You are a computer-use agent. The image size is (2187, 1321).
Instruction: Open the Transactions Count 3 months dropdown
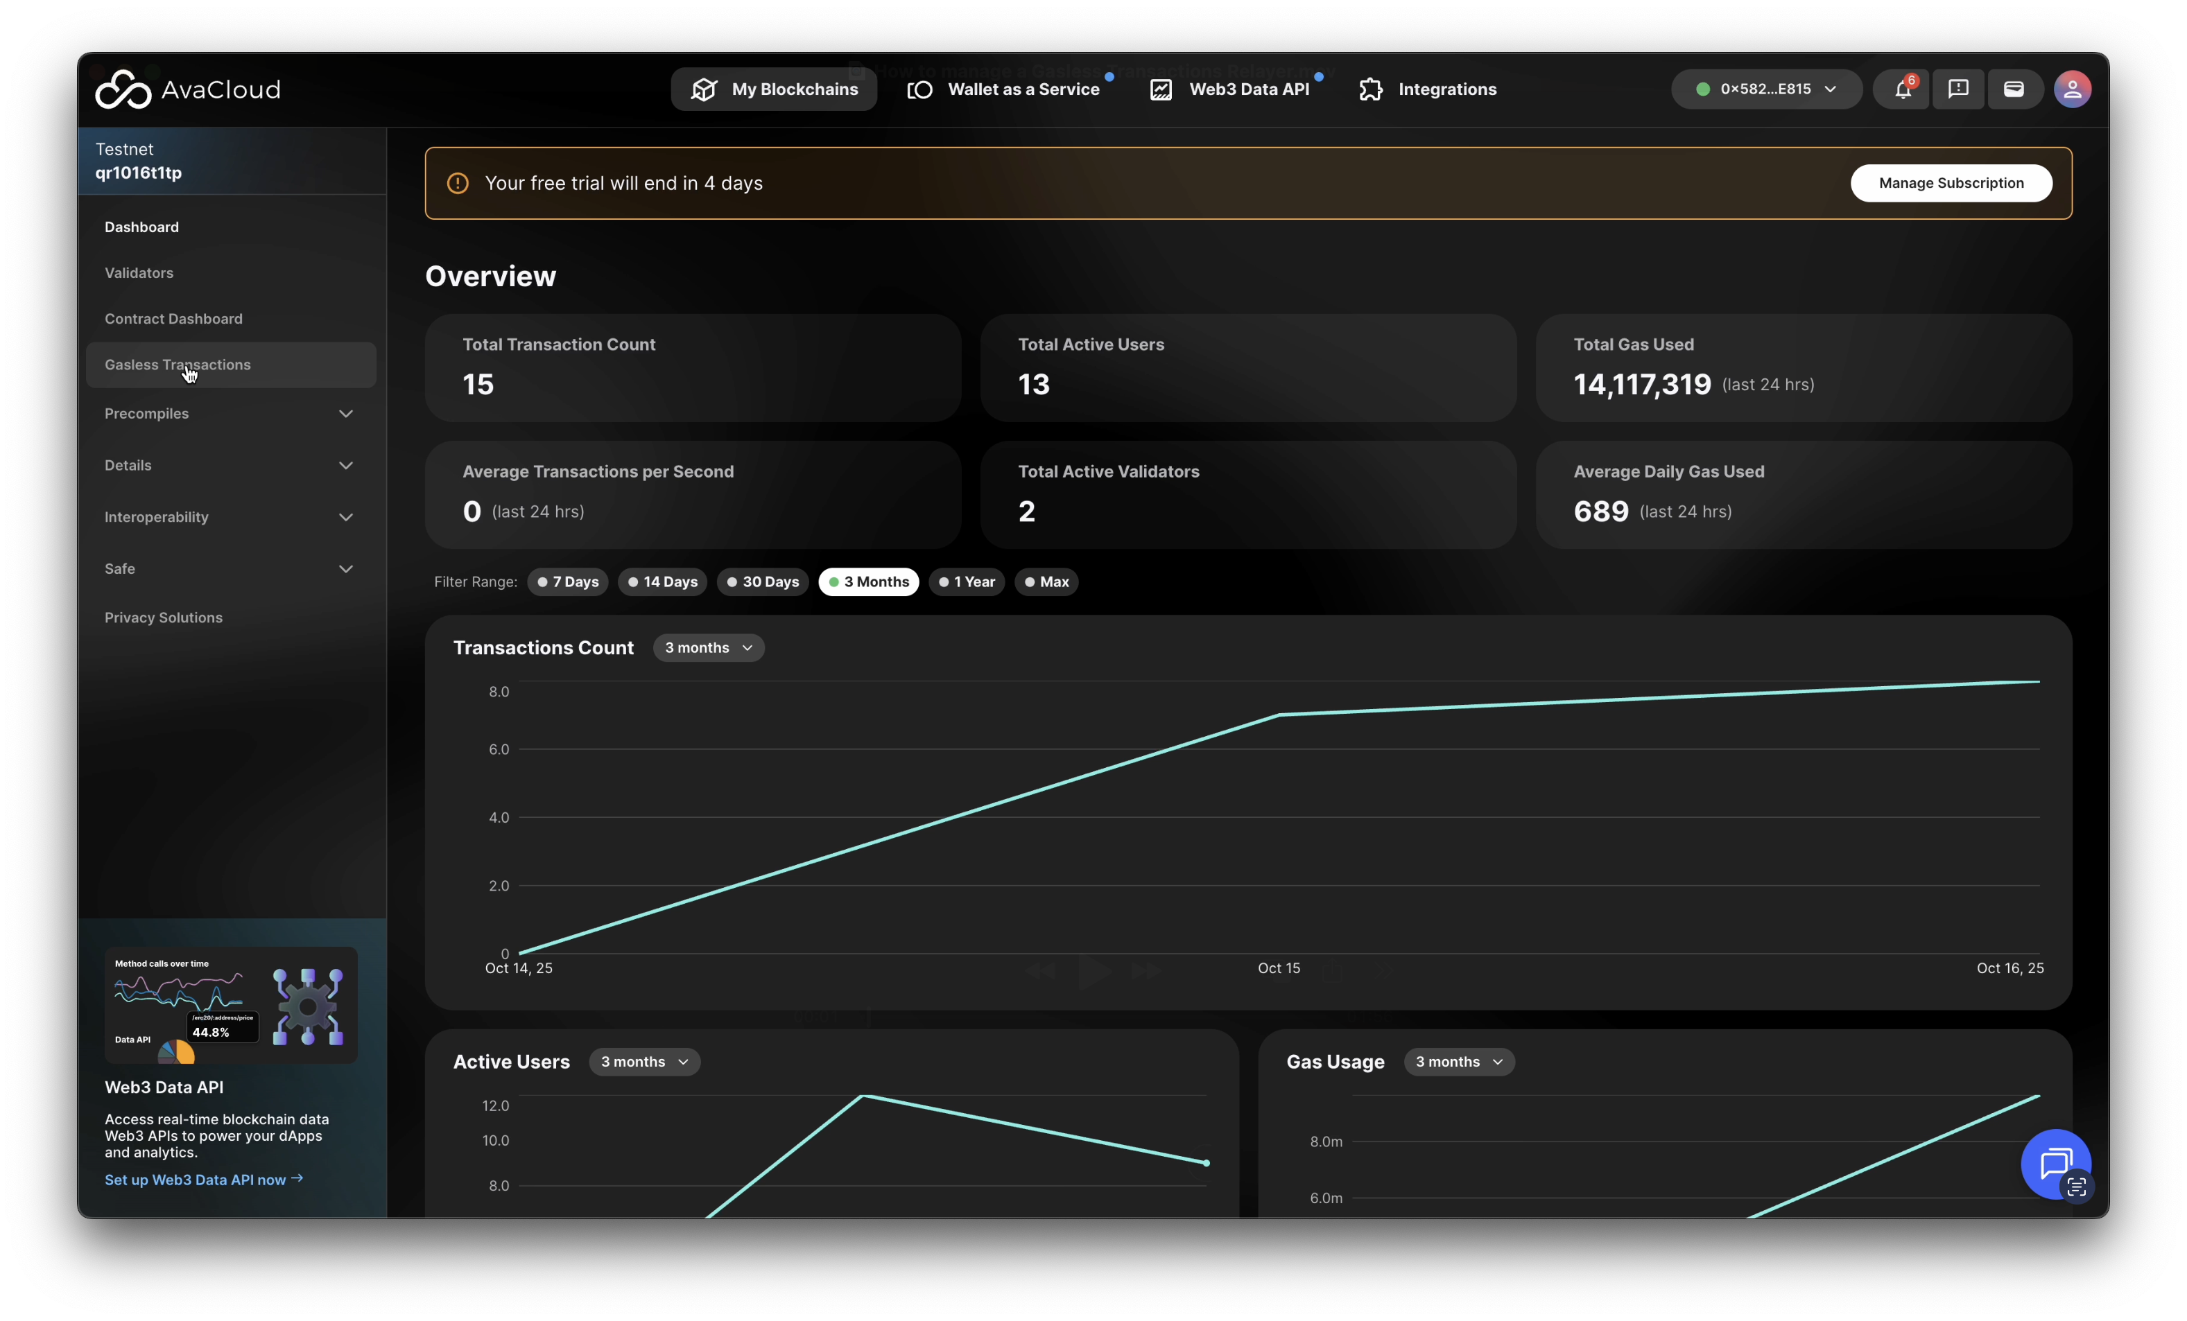click(708, 647)
